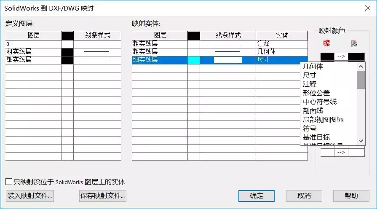Click the 注释 entity cell in 映射实体

pyautogui.click(x=282, y=44)
